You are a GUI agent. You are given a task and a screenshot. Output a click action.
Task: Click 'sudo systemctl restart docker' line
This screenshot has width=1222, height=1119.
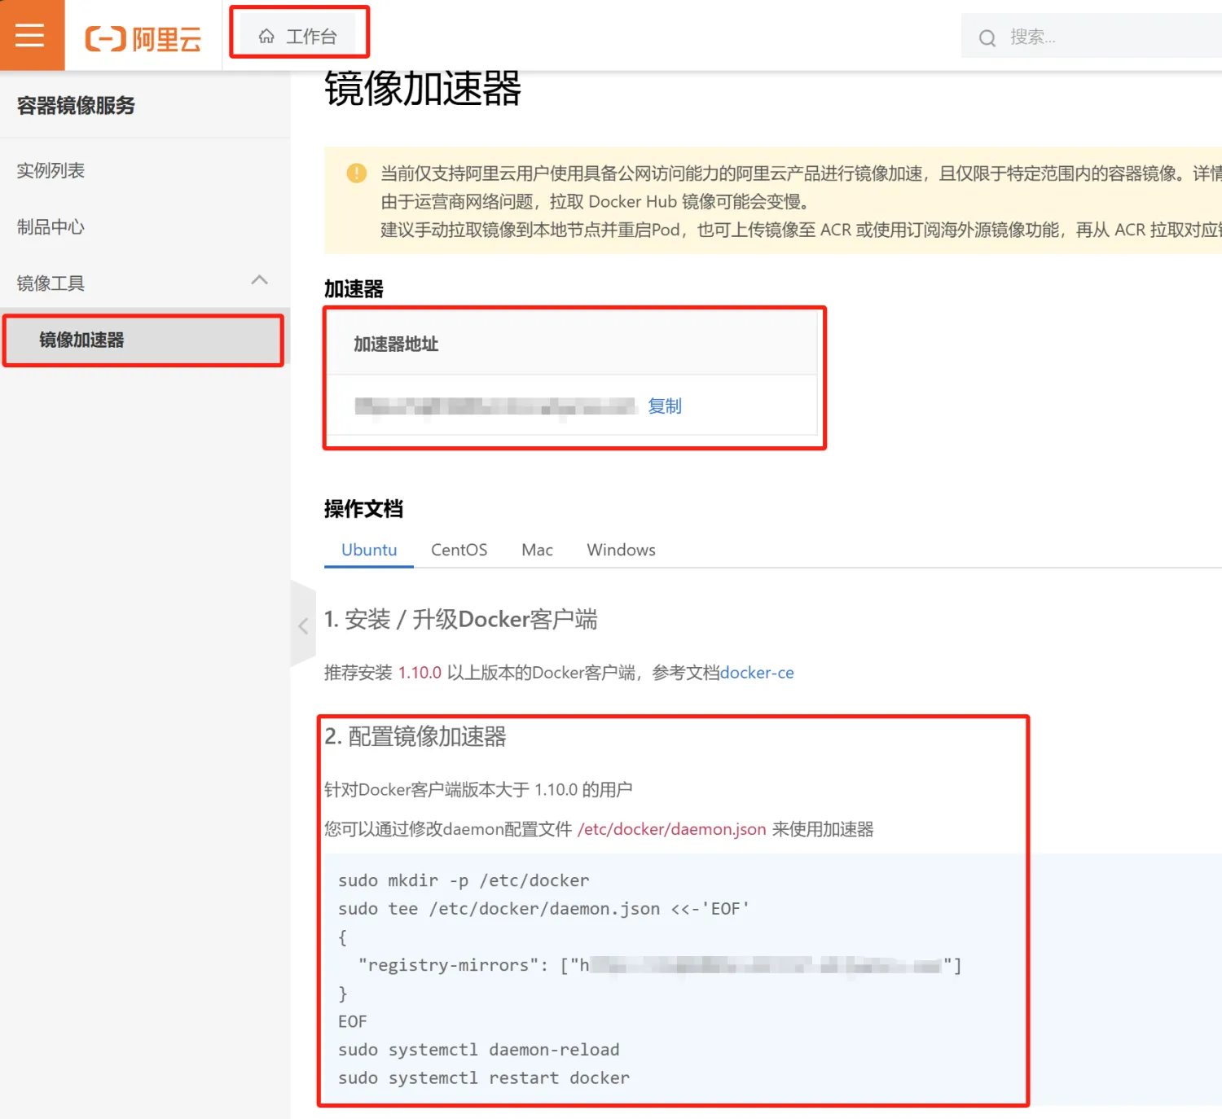[x=484, y=1078]
